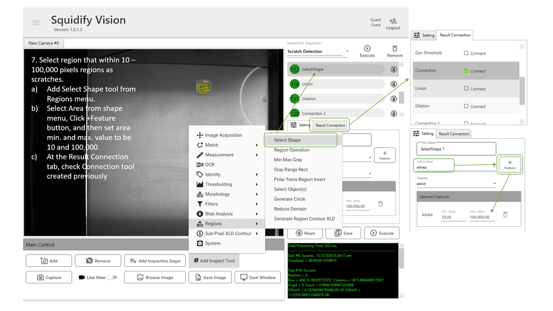Image resolution: width=553 pixels, height=311 pixels.
Task: Choose Generate Circle in the submenu
Action: coord(304,199)
